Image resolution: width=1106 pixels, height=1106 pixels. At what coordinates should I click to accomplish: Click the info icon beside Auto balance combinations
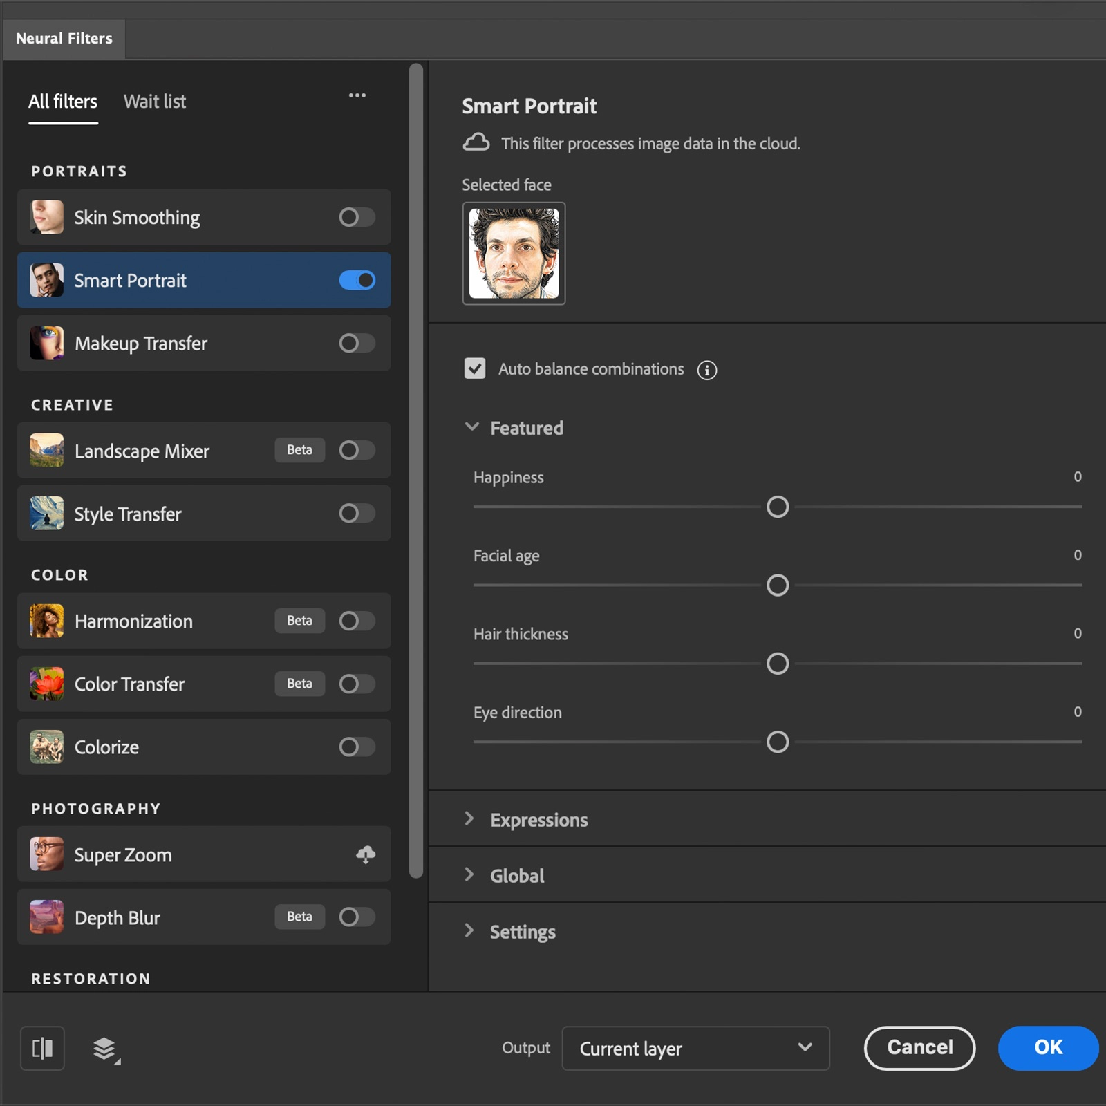707,370
